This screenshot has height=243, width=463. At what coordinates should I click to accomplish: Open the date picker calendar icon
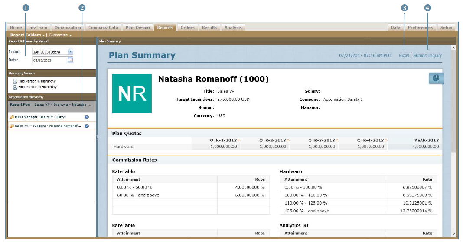71,60
